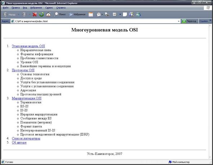Screen dimensions: 213x165
Task: Expand the Back history dropdown arrow
Action: click(x=18, y=14)
